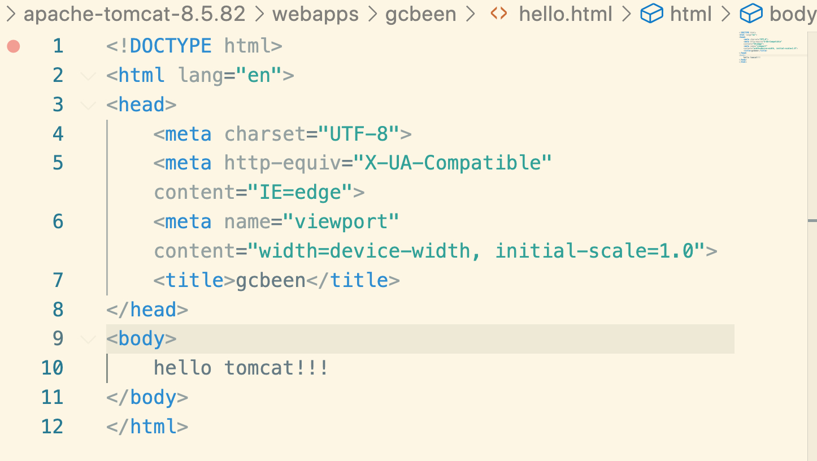Screen dimensions: 817x461
Task: Collapse the head section fold on line 3
Action: (x=88, y=105)
